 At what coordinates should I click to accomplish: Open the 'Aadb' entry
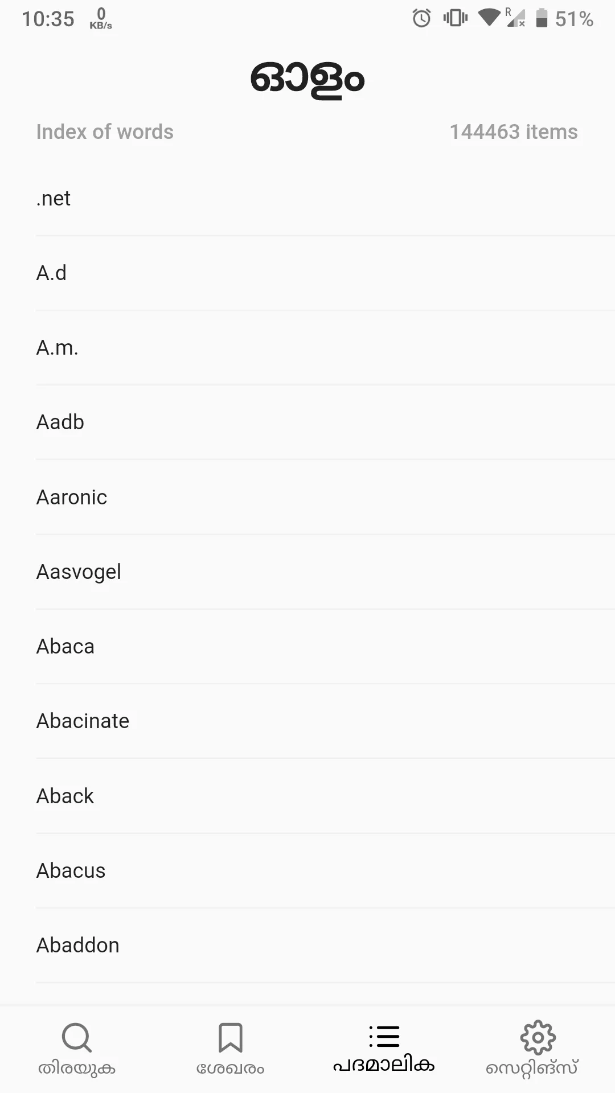(x=60, y=422)
